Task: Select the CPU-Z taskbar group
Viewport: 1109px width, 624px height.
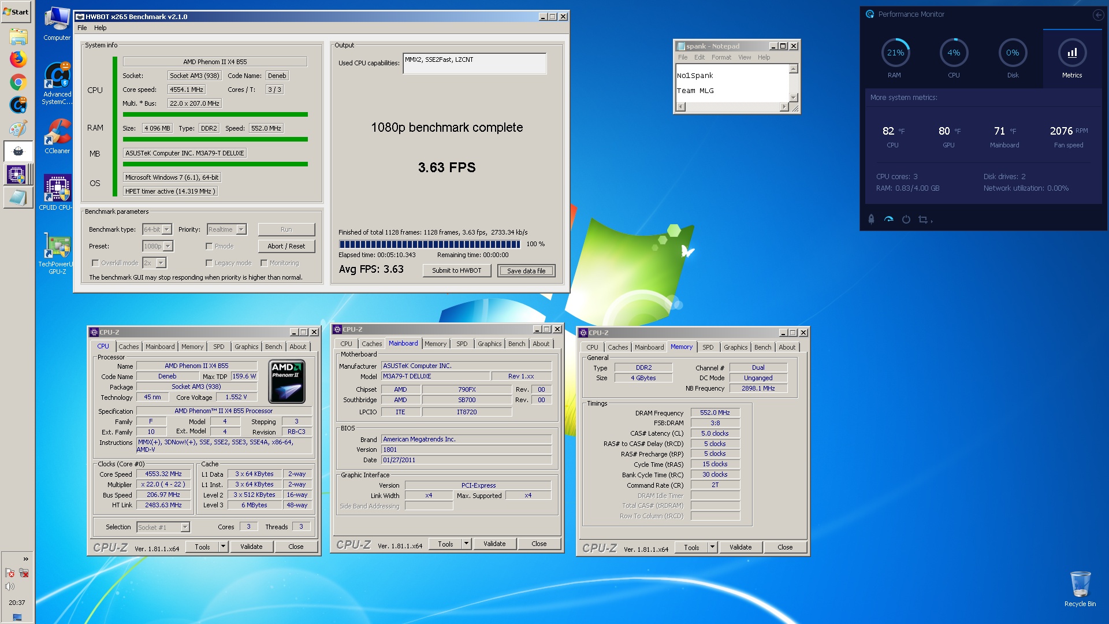Action: pos(18,174)
